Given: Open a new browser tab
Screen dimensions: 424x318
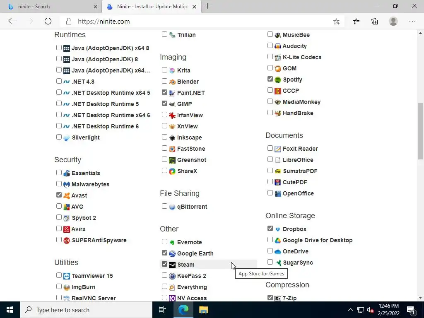Looking at the screenshot, I should [208, 6].
